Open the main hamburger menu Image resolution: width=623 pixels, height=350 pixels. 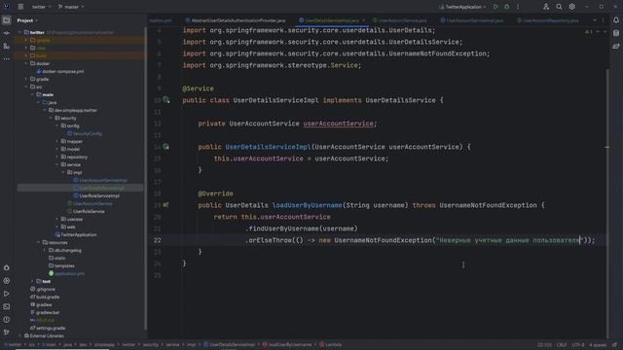point(20,7)
